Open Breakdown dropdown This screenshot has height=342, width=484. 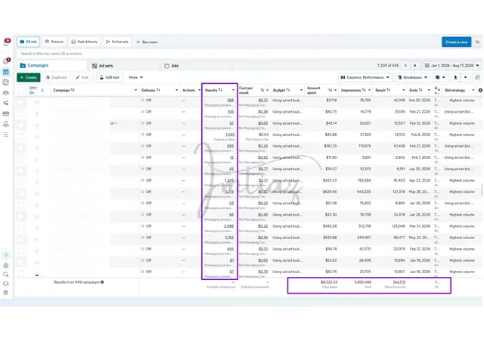coord(412,77)
